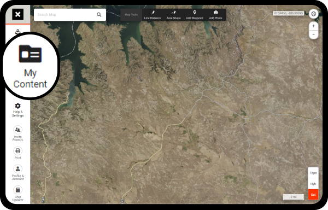
Task: Zoom in with the plus button
Action: click(313, 26)
